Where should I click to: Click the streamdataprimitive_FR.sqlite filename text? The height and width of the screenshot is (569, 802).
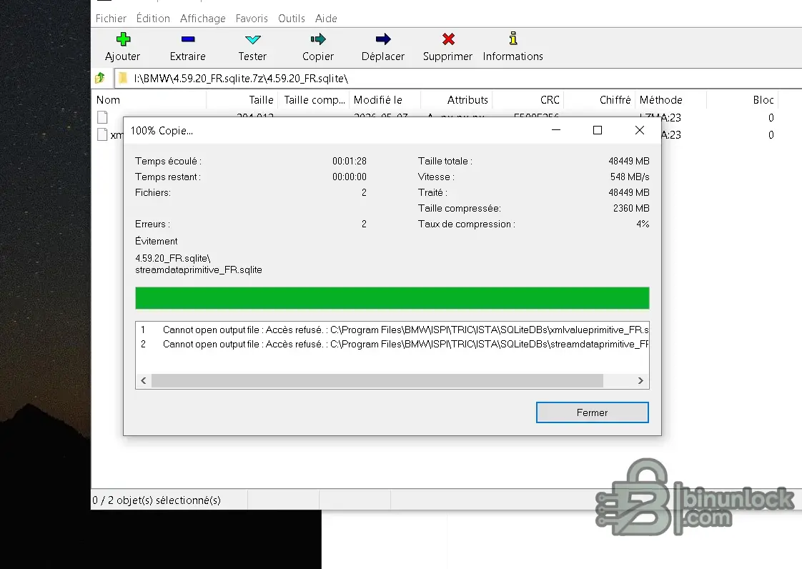pyautogui.click(x=199, y=269)
